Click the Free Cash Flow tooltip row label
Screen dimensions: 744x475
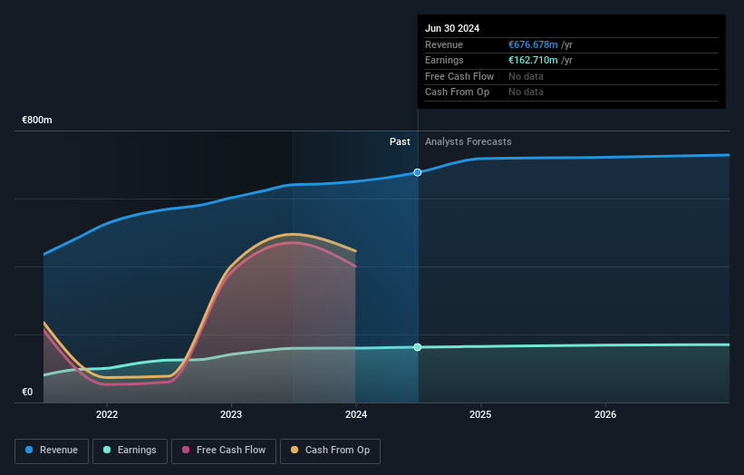click(459, 76)
